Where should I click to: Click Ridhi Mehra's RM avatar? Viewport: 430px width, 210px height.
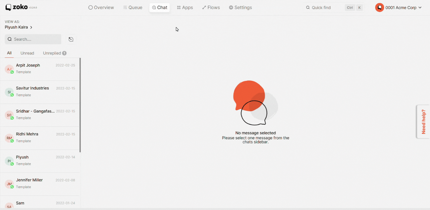click(9, 138)
